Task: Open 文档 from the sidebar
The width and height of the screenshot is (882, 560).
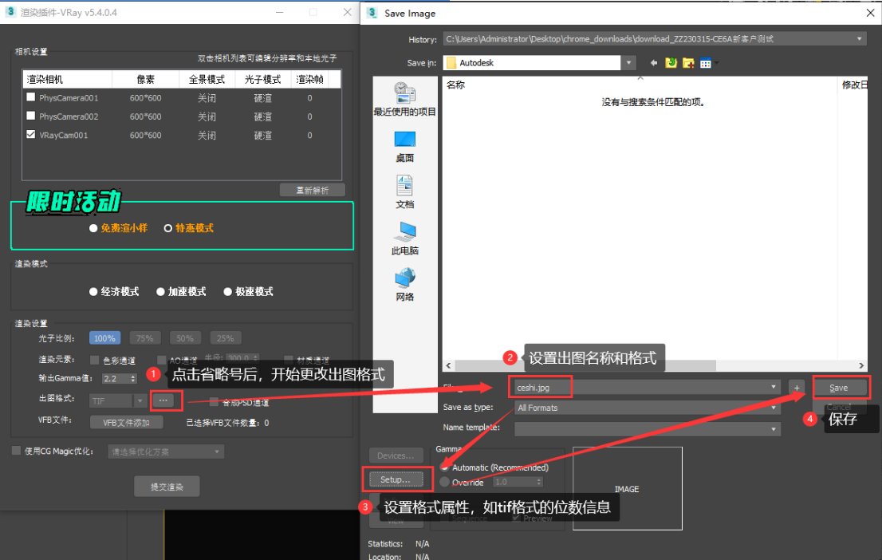Action: pyautogui.click(x=404, y=195)
